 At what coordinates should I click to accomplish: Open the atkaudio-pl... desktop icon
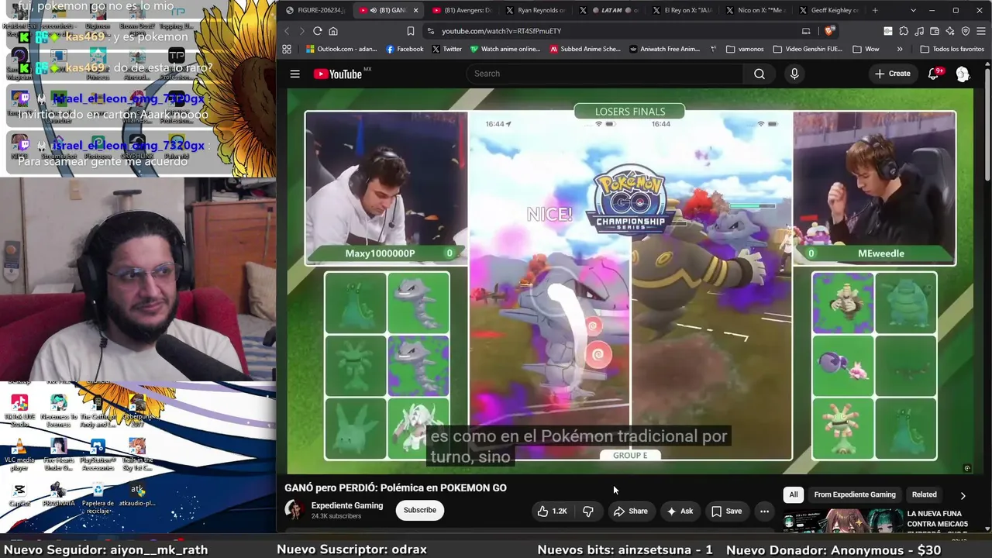[x=137, y=494]
